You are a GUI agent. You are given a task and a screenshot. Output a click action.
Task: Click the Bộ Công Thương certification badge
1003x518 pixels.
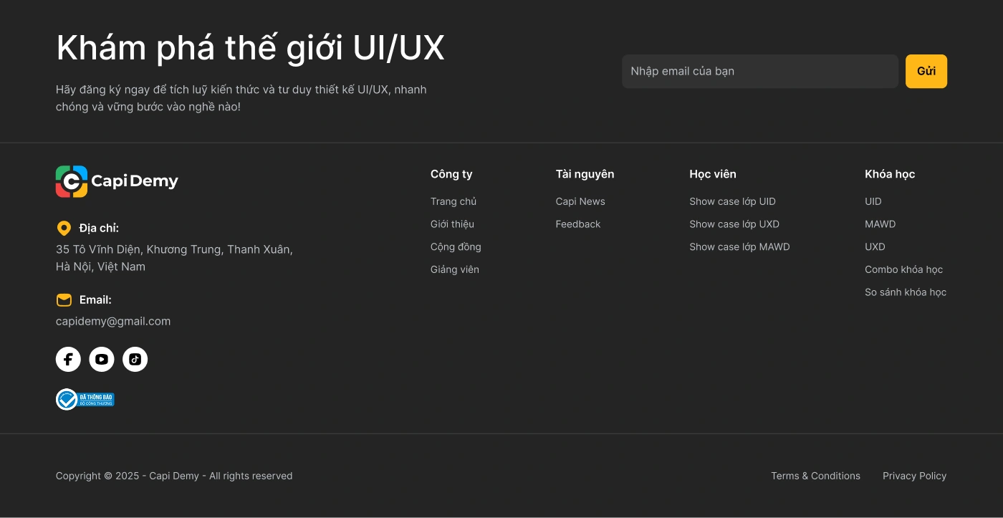coord(85,399)
